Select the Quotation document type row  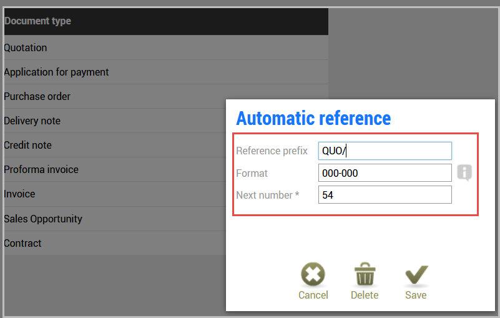[166, 47]
